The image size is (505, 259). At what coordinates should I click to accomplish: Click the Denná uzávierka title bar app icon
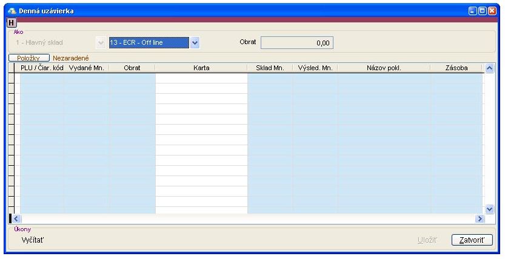(x=10, y=10)
